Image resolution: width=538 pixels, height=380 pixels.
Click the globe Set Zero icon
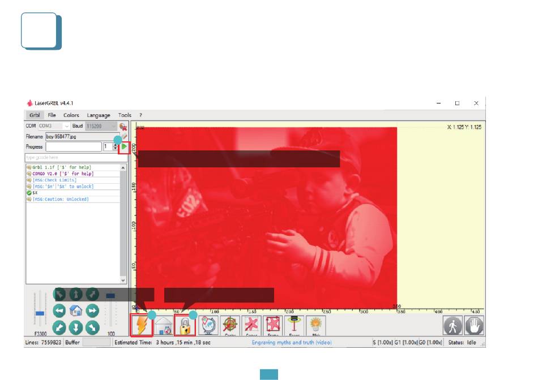pos(208,326)
